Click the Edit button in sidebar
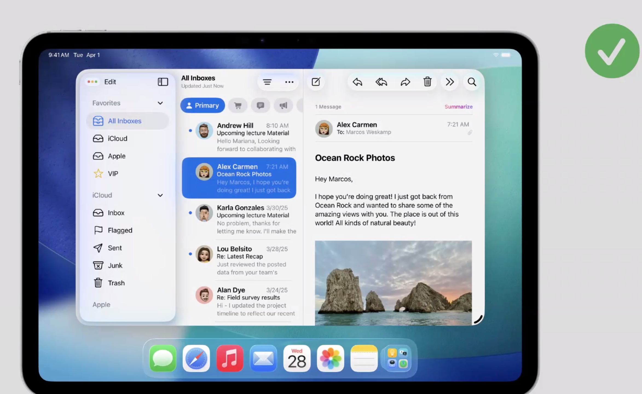The image size is (642, 394). [x=110, y=82]
